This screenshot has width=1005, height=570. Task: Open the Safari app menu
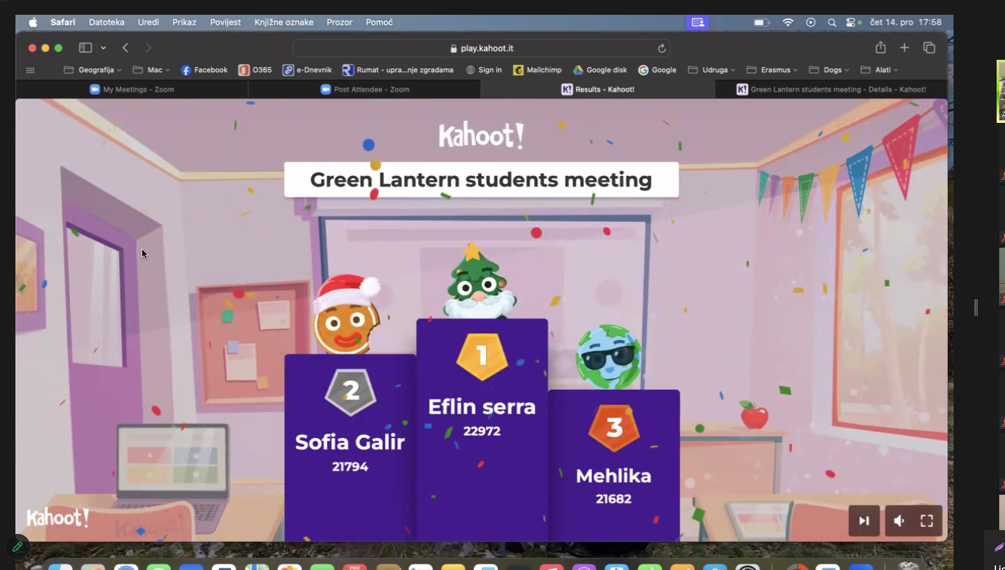63,23
